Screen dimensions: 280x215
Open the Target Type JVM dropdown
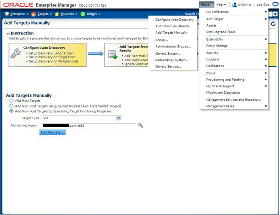click(x=119, y=118)
